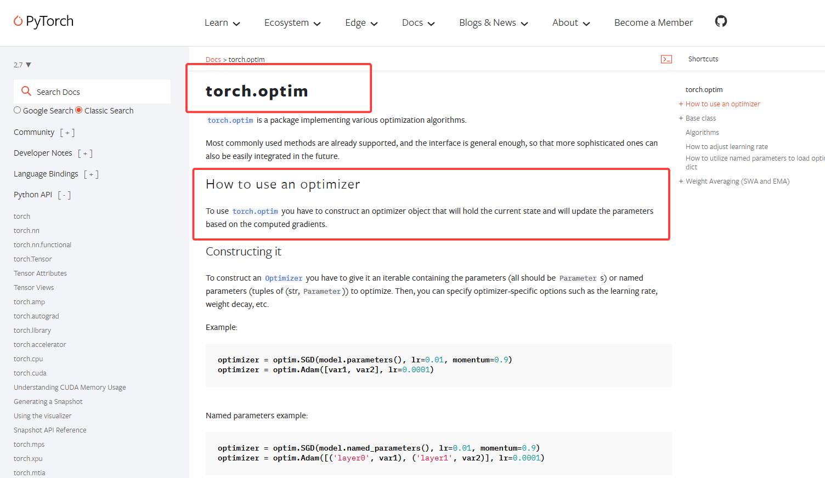Screen dimensions: 825x478
Task: Open the Ecosystem menu
Action: (292, 23)
